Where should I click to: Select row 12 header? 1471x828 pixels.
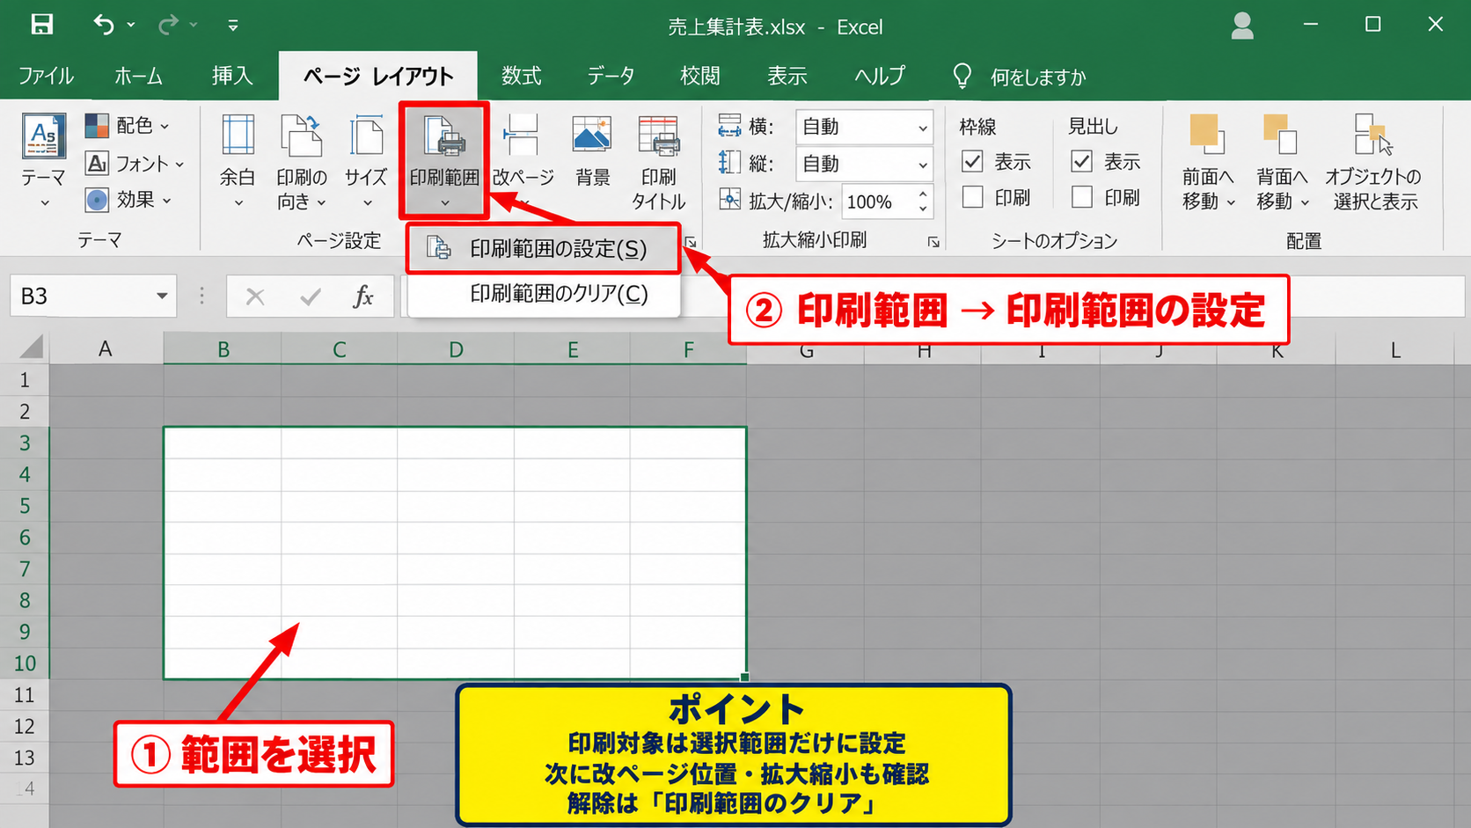(25, 727)
